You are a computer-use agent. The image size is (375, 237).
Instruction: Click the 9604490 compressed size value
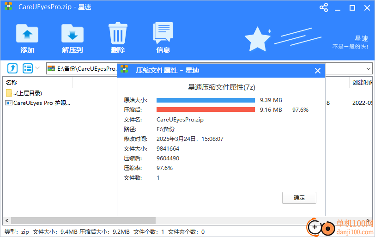[168, 158]
